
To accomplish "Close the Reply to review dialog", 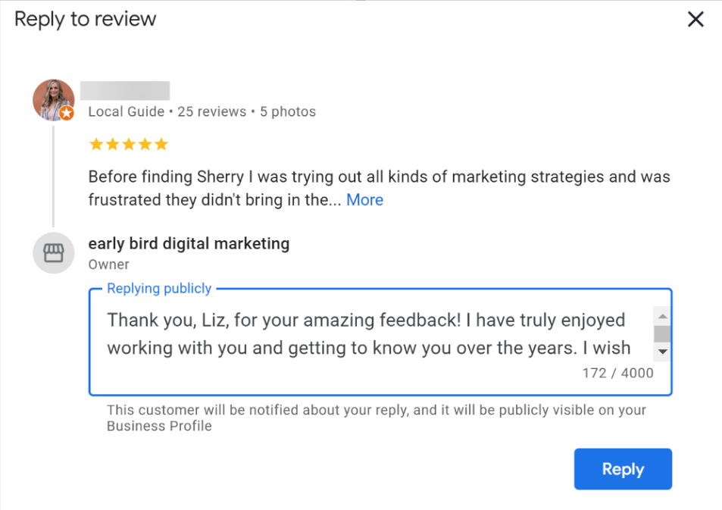I will [695, 19].
